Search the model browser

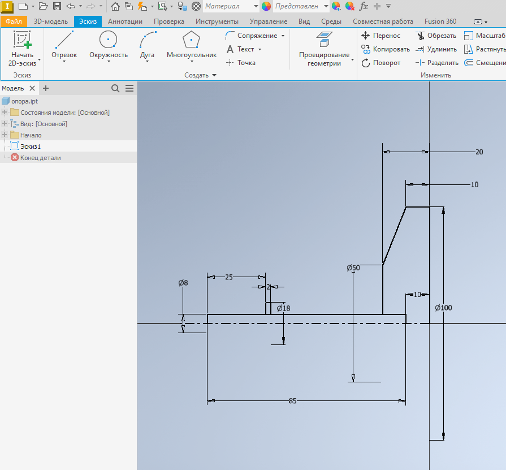pos(115,88)
